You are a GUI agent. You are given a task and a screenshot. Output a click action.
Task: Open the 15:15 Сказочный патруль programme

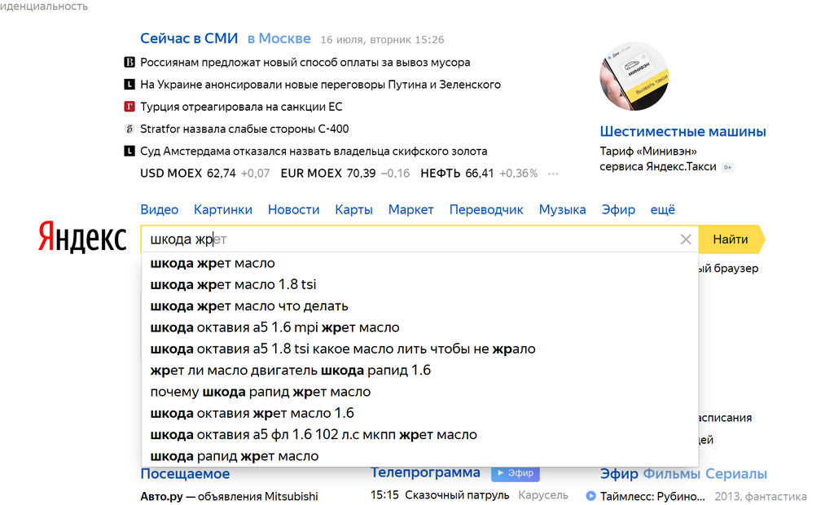point(439,495)
